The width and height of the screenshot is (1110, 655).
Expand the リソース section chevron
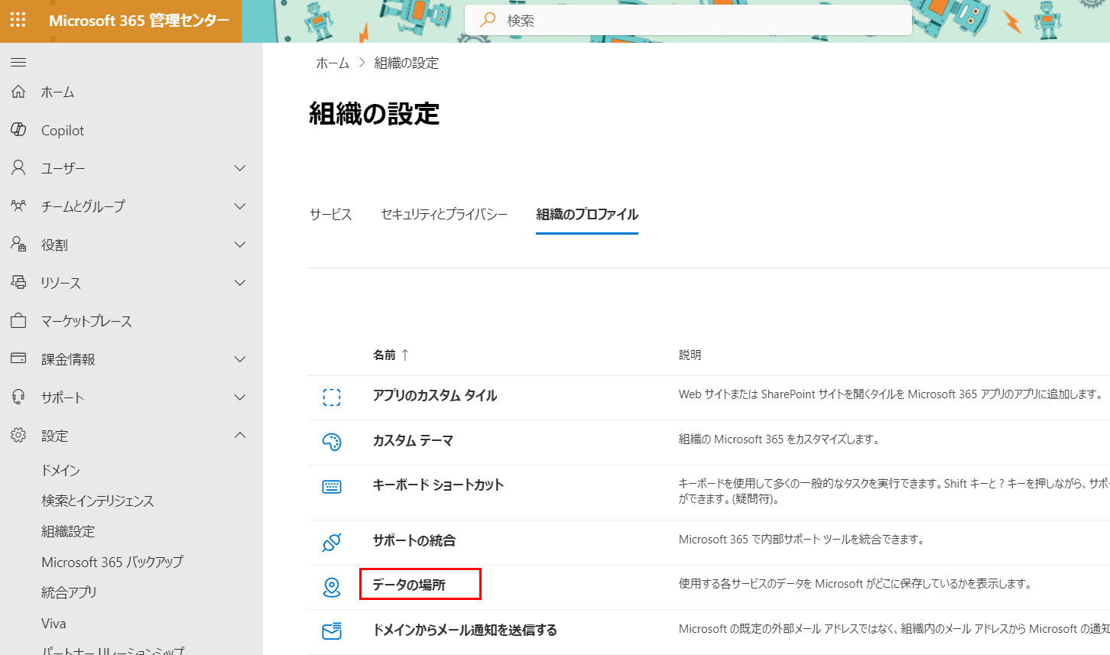point(240,283)
